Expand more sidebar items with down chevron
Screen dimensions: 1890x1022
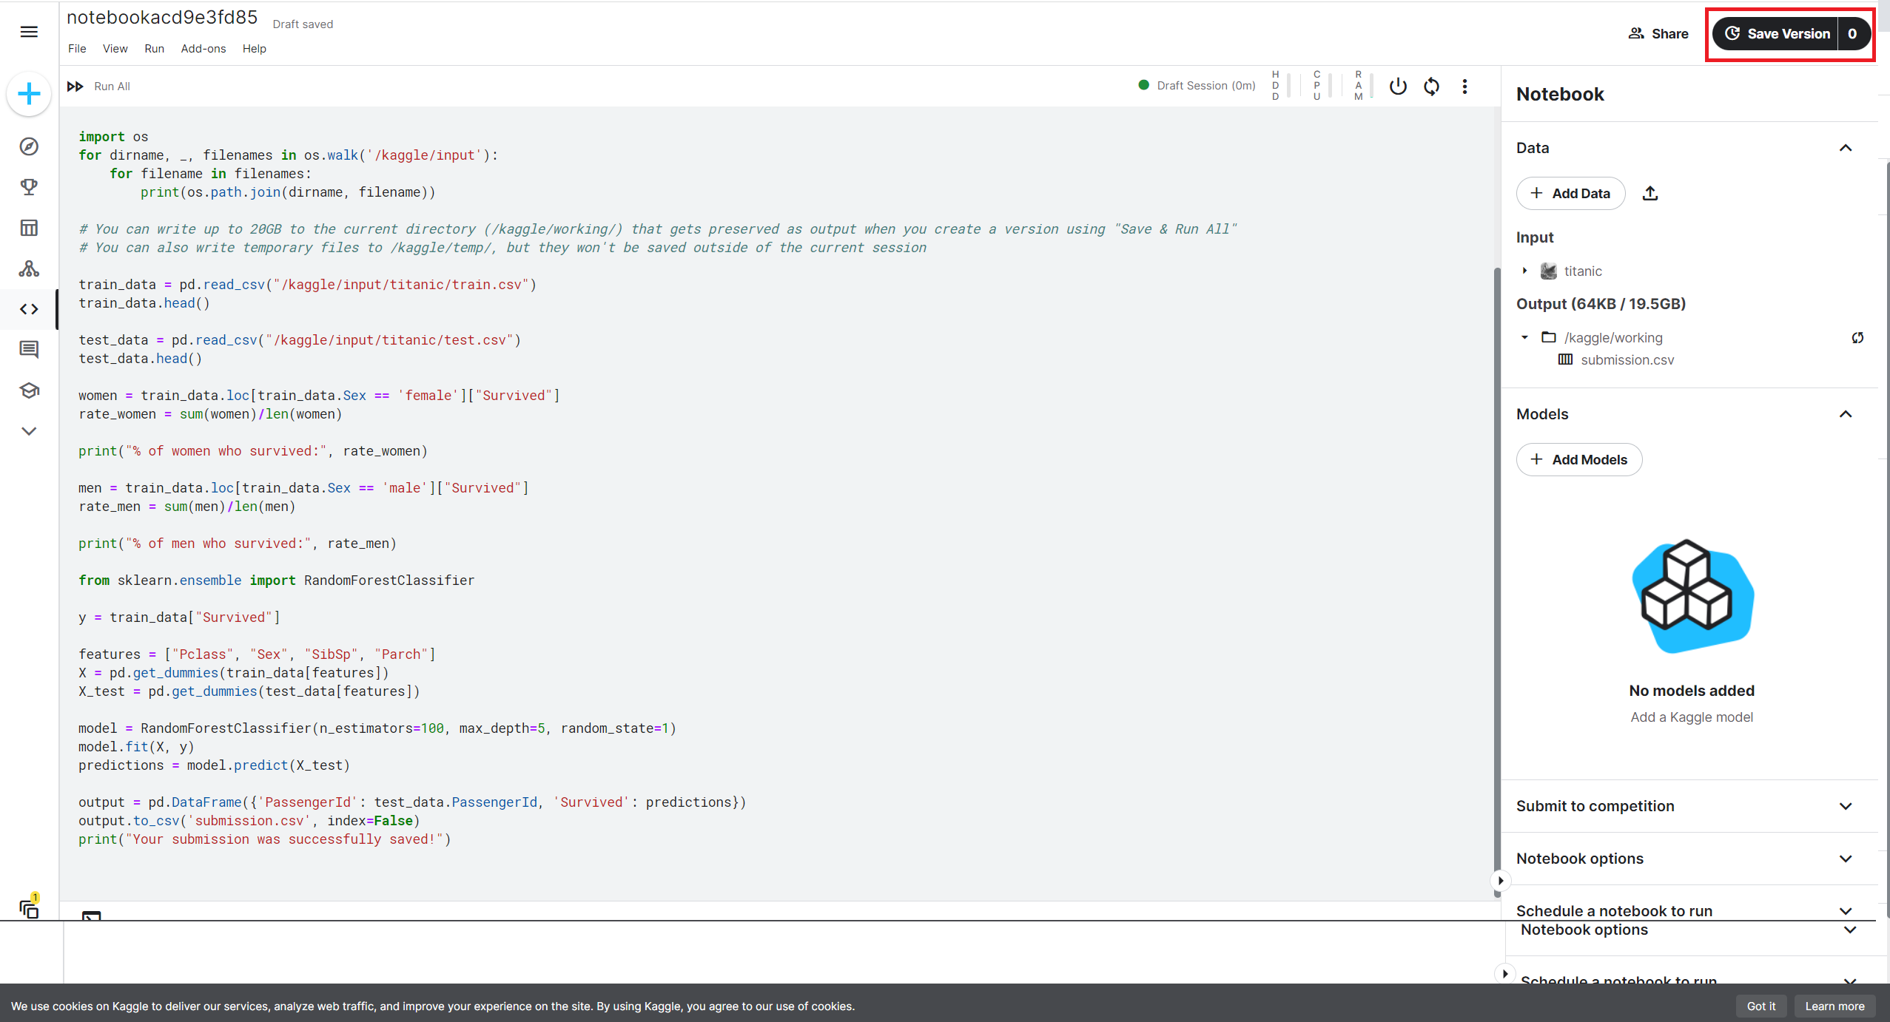pyautogui.click(x=29, y=431)
